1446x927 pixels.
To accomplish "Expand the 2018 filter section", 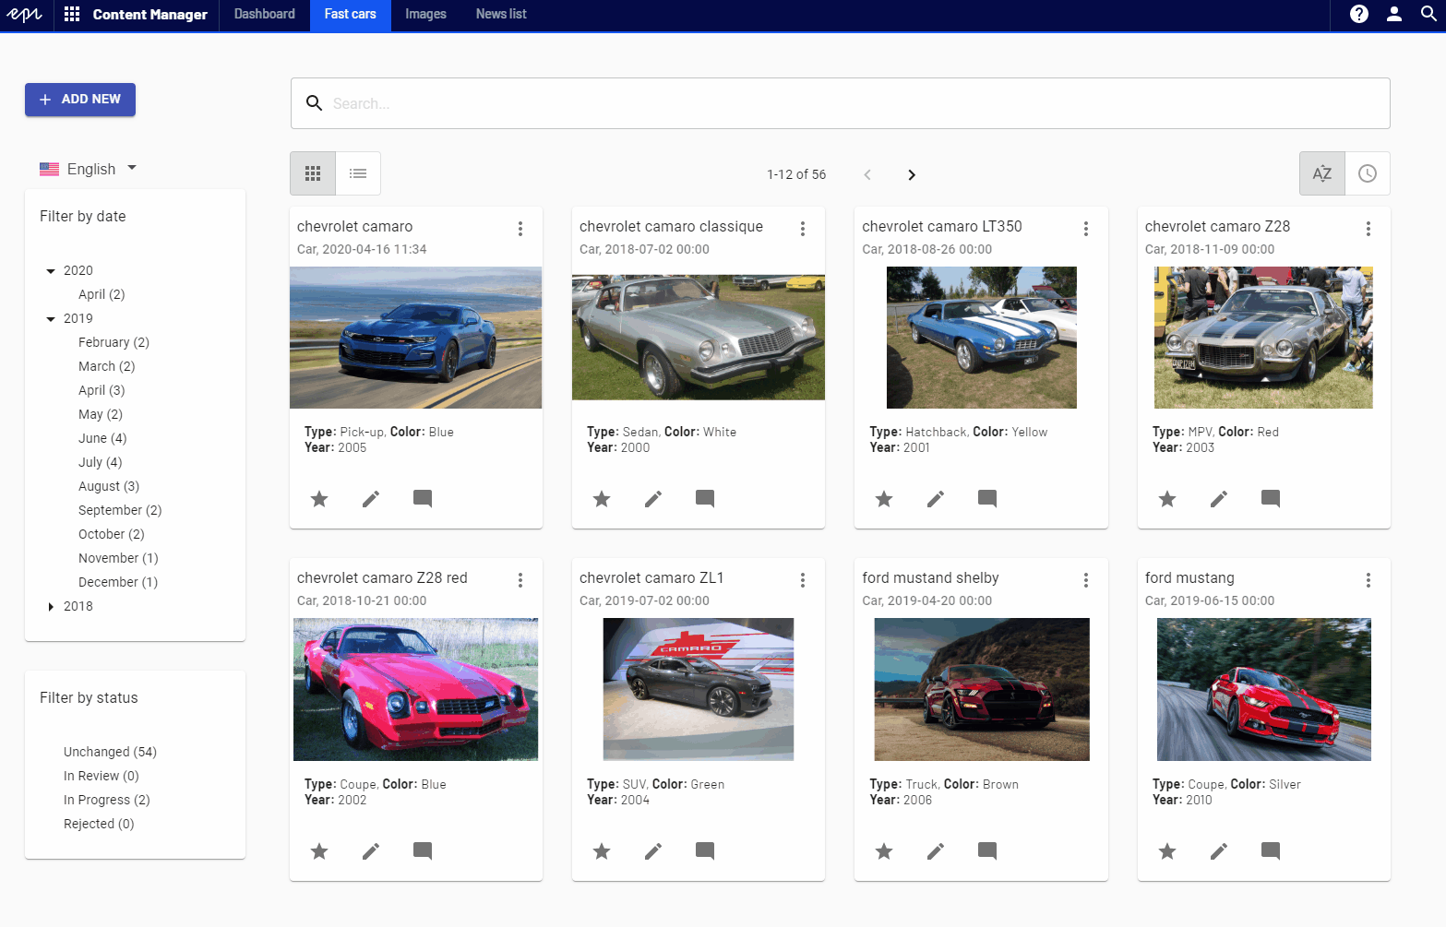I will coord(51,606).
